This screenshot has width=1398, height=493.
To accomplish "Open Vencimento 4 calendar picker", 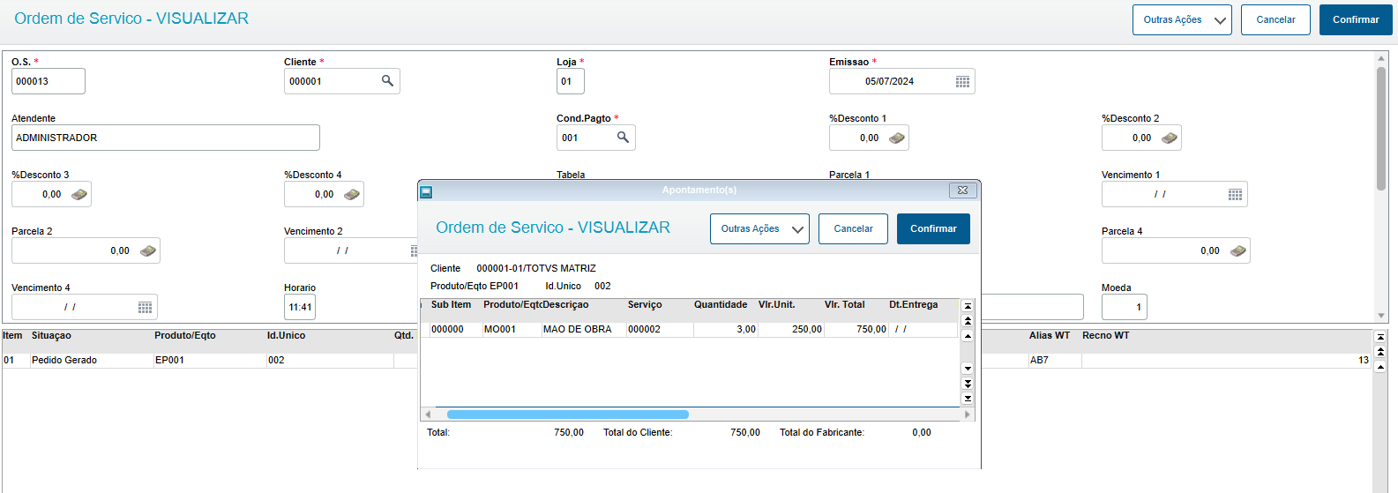I will (145, 307).
